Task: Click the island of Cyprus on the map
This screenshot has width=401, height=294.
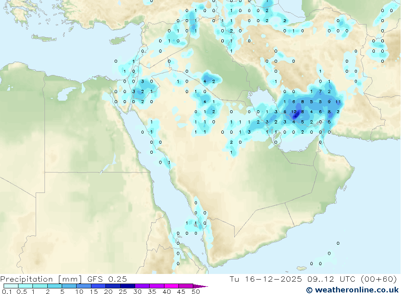Action: pyautogui.click(x=118, y=41)
